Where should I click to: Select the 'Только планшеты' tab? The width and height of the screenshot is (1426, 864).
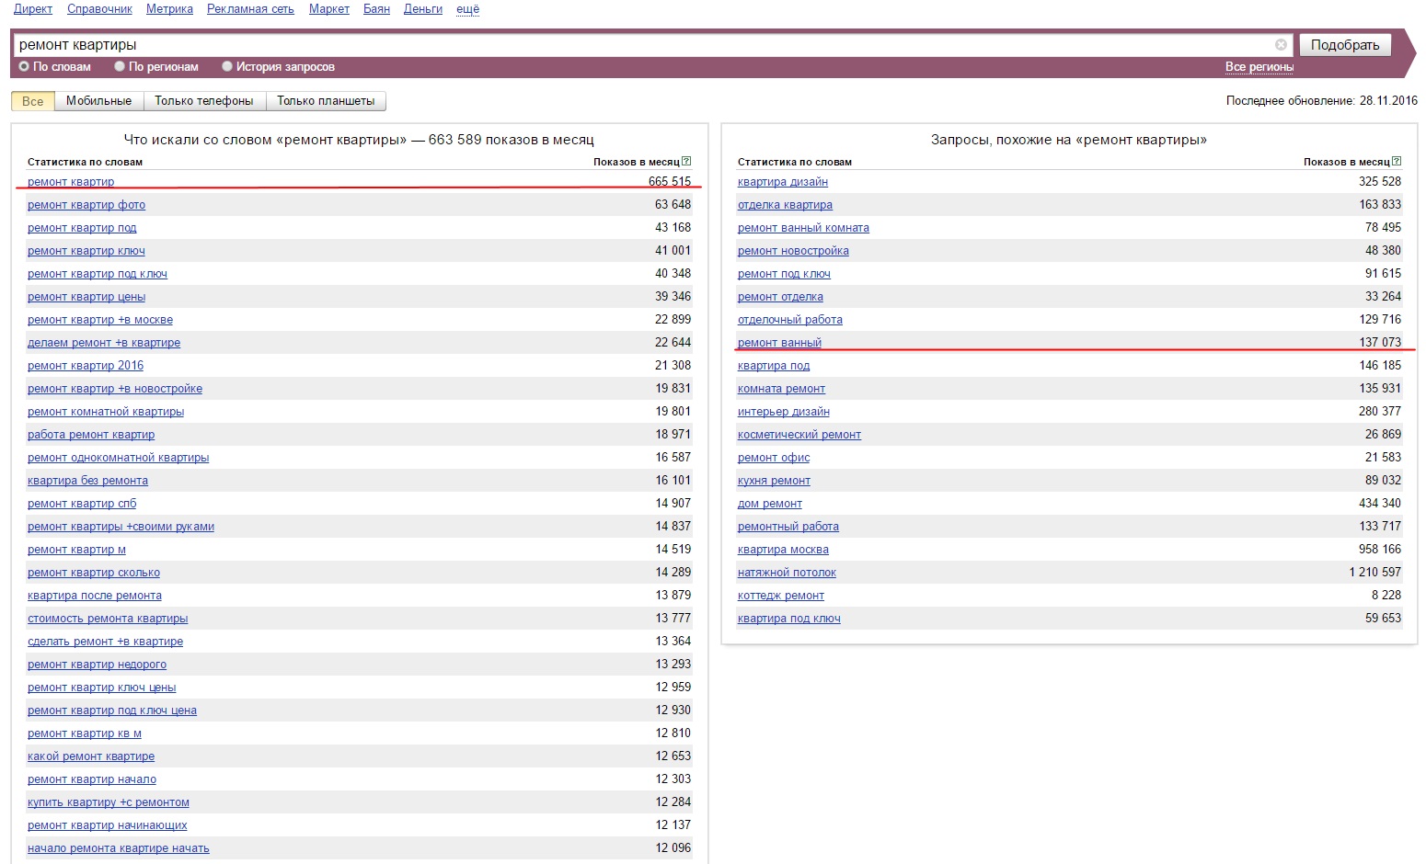326,101
